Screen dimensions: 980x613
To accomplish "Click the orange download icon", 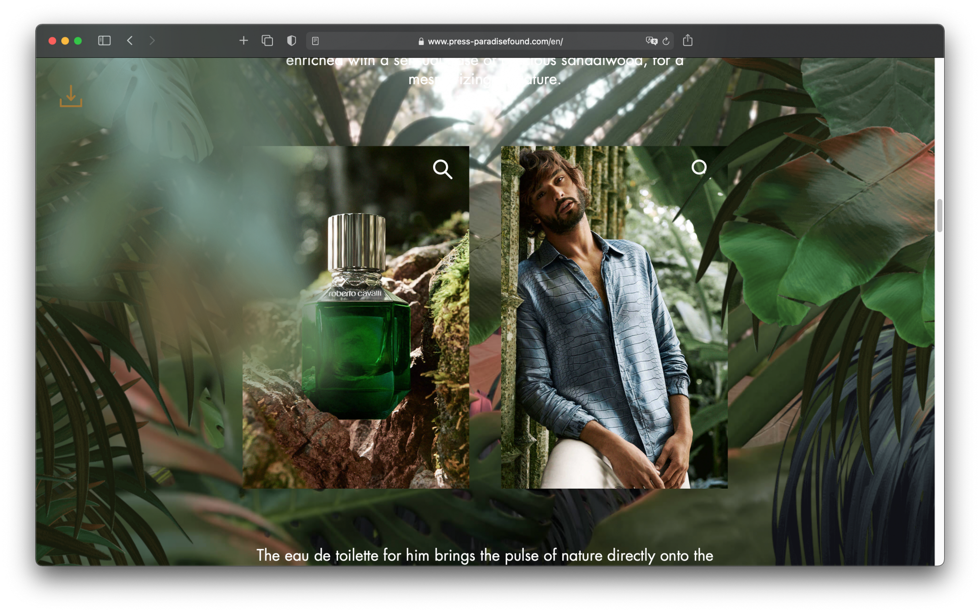I will coord(71,96).
